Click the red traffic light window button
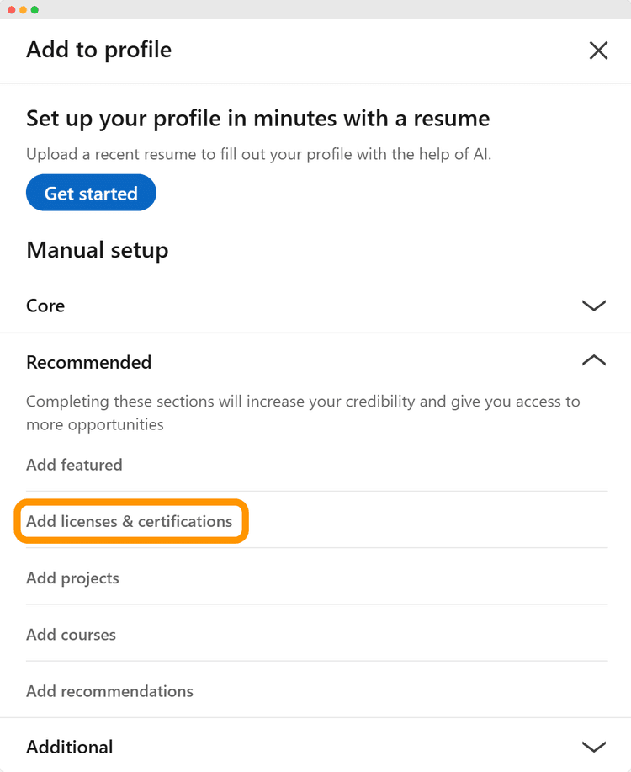 click(12, 8)
